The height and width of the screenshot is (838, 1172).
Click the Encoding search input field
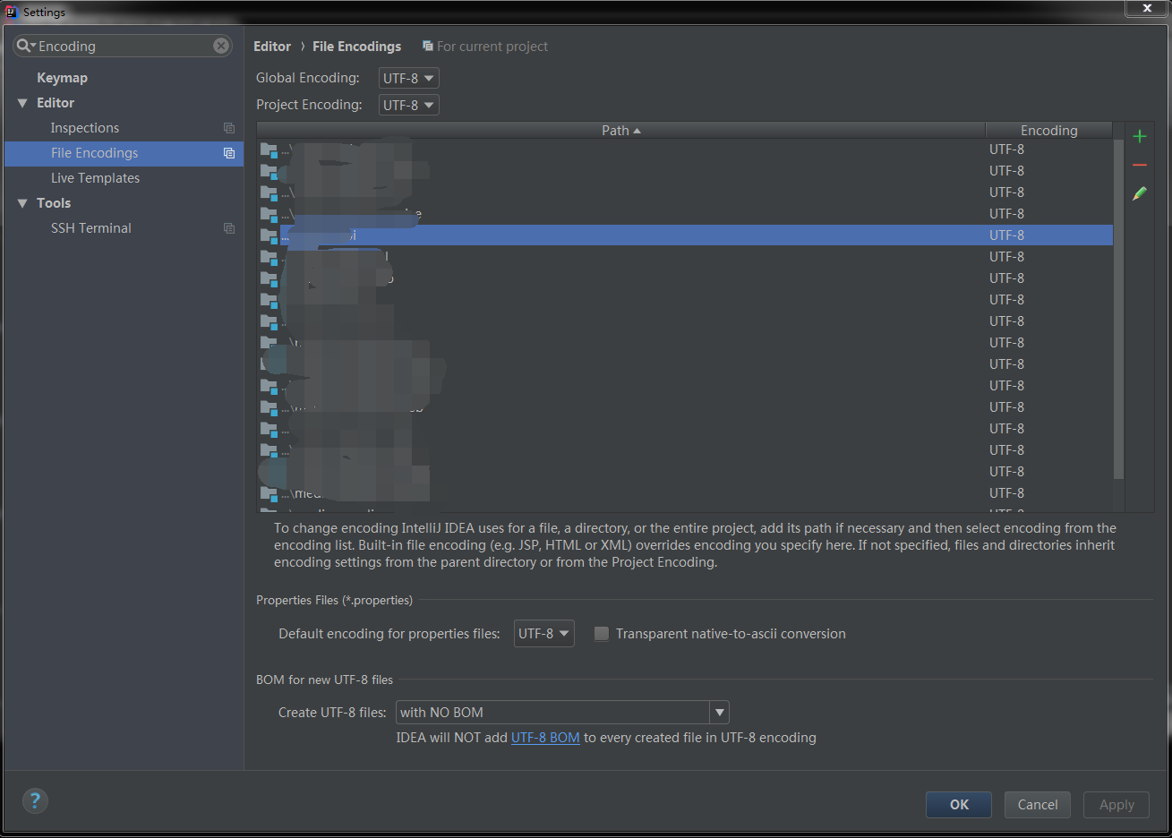tap(124, 46)
